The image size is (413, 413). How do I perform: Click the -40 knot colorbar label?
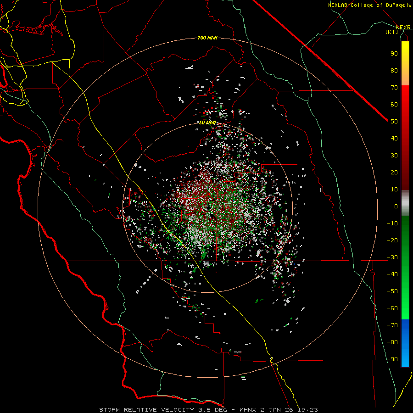pos(392,274)
